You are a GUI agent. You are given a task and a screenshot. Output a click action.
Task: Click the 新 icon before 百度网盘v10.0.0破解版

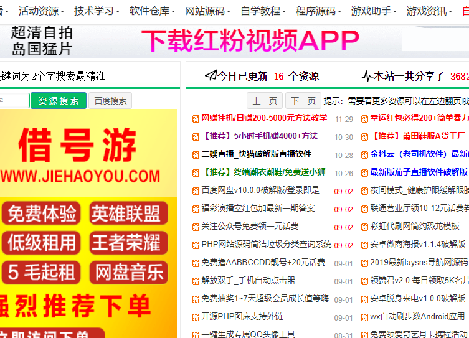tap(196, 191)
